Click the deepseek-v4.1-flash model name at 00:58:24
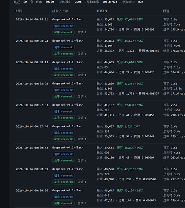This screenshot has width=185, height=208. [68, 41]
